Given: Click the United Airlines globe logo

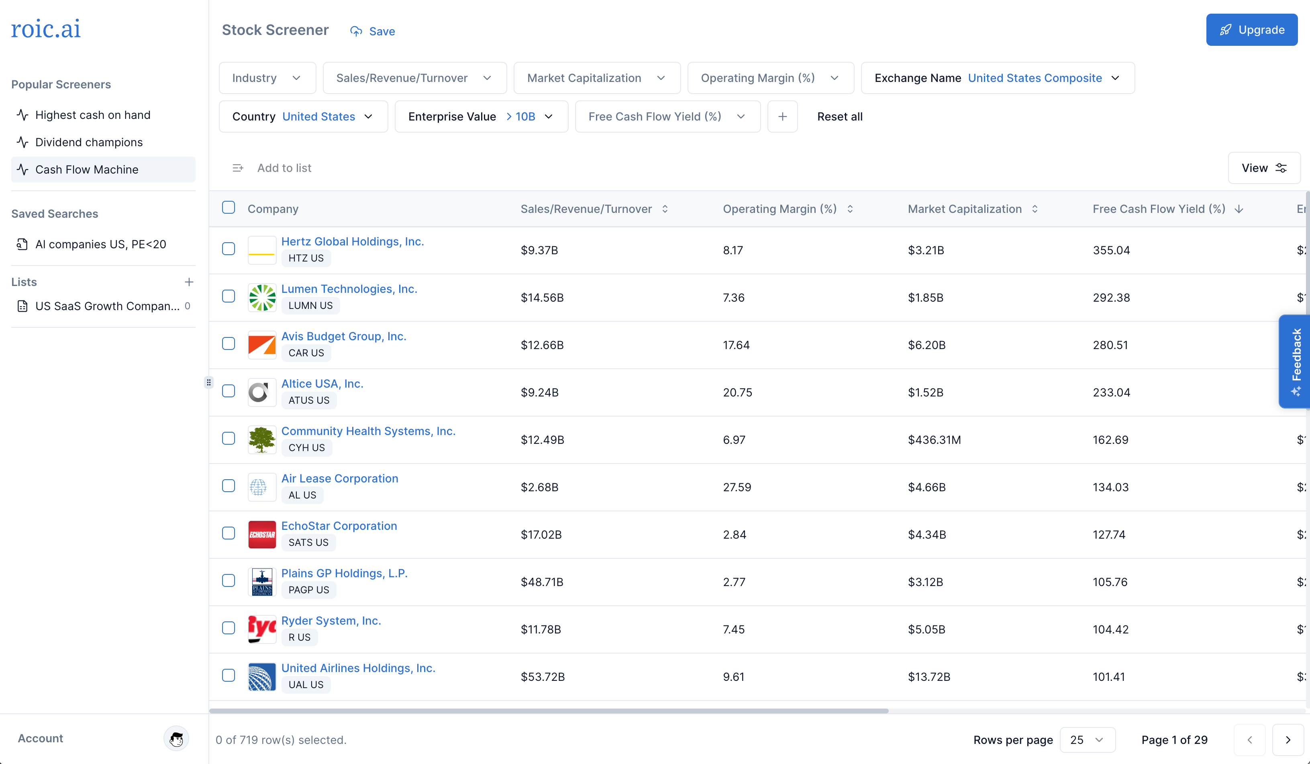Looking at the screenshot, I should pos(262,676).
